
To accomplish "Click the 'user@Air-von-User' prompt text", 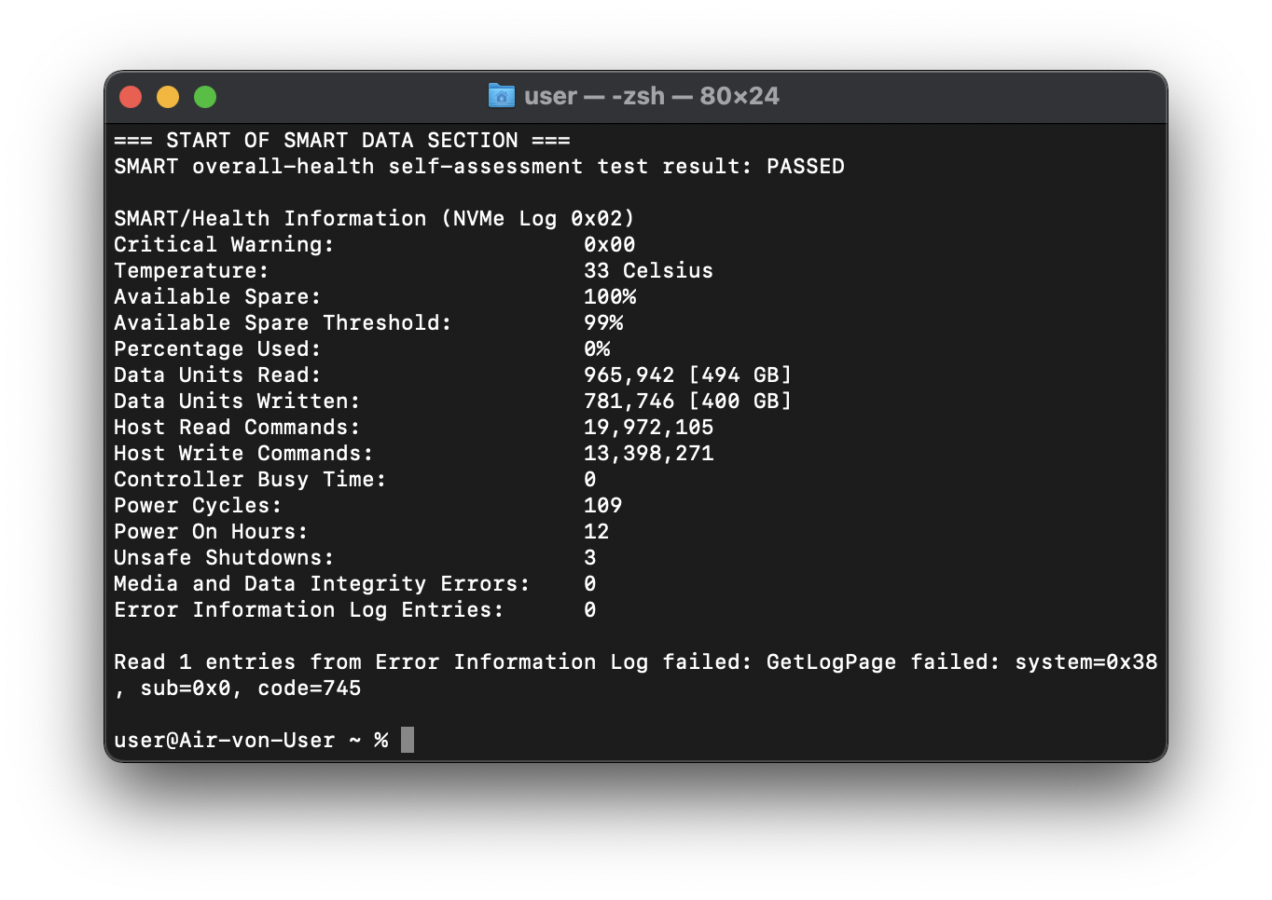I will tap(224, 741).
